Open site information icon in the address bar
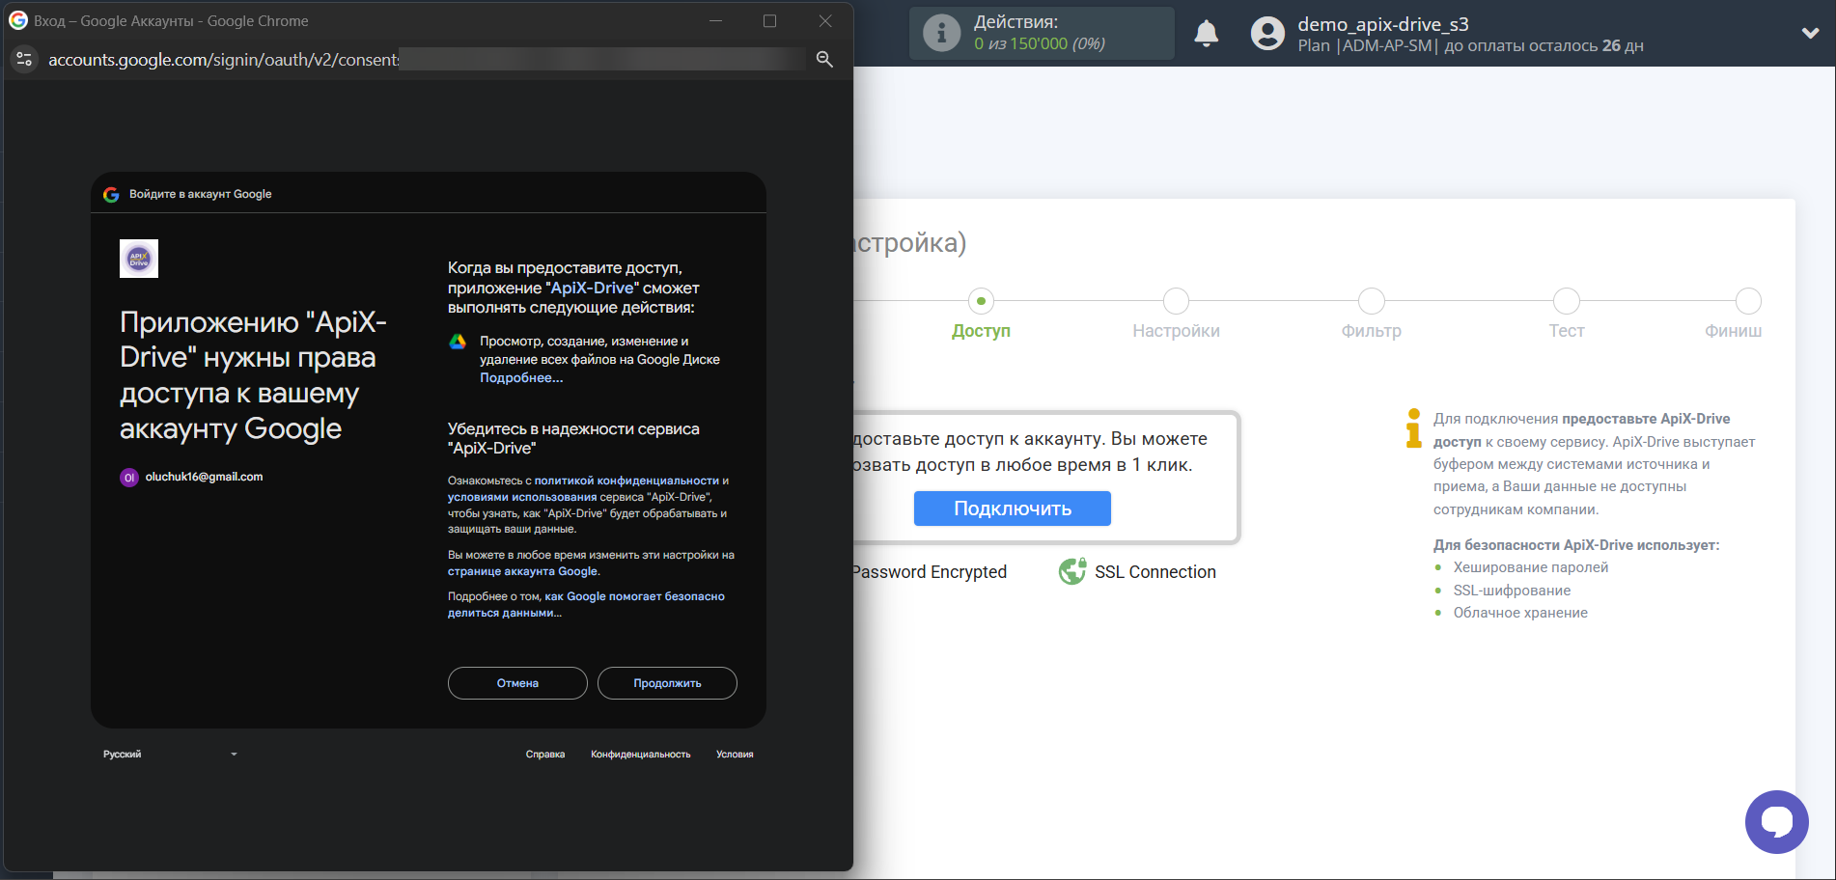Image resolution: width=1836 pixels, height=880 pixels. point(24,60)
